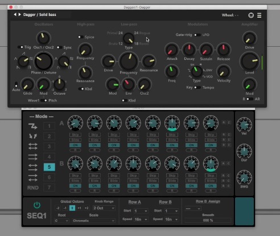Set Global Octave to -2
Screen dimensions: 280x236
(58, 208)
